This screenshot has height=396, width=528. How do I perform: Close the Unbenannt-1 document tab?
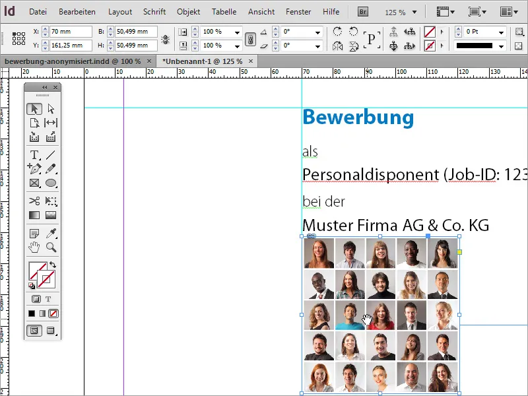tap(251, 61)
